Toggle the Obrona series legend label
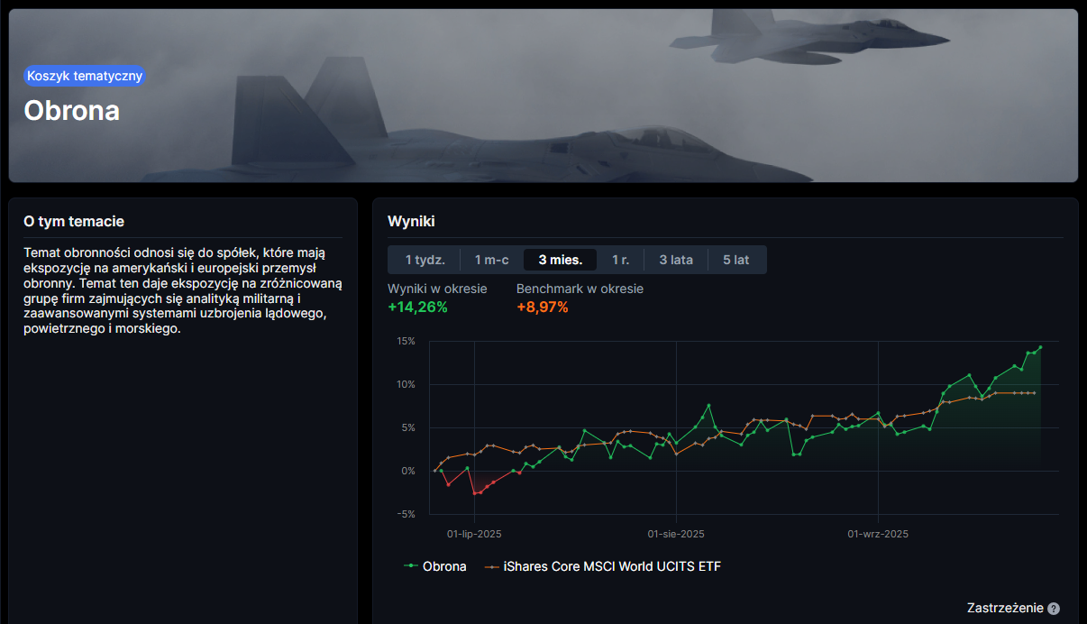 coord(444,566)
